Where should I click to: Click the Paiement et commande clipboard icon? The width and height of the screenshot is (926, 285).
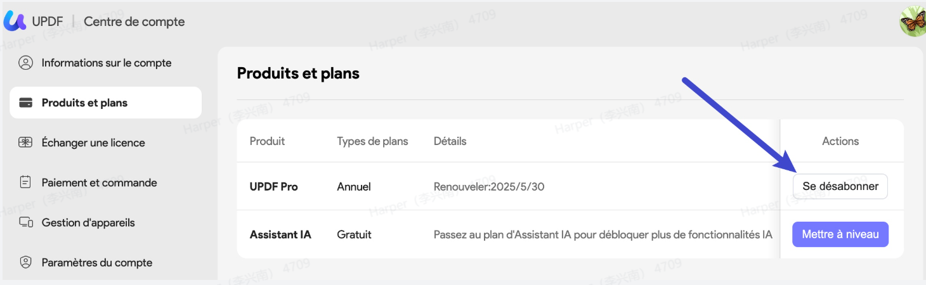[x=25, y=182]
